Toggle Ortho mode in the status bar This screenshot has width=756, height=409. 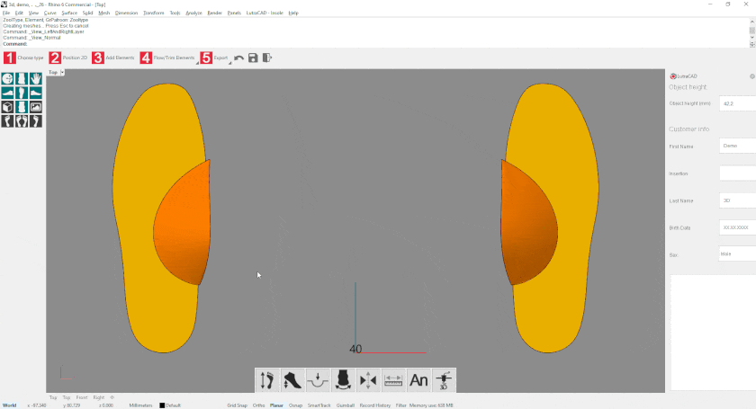(x=259, y=405)
